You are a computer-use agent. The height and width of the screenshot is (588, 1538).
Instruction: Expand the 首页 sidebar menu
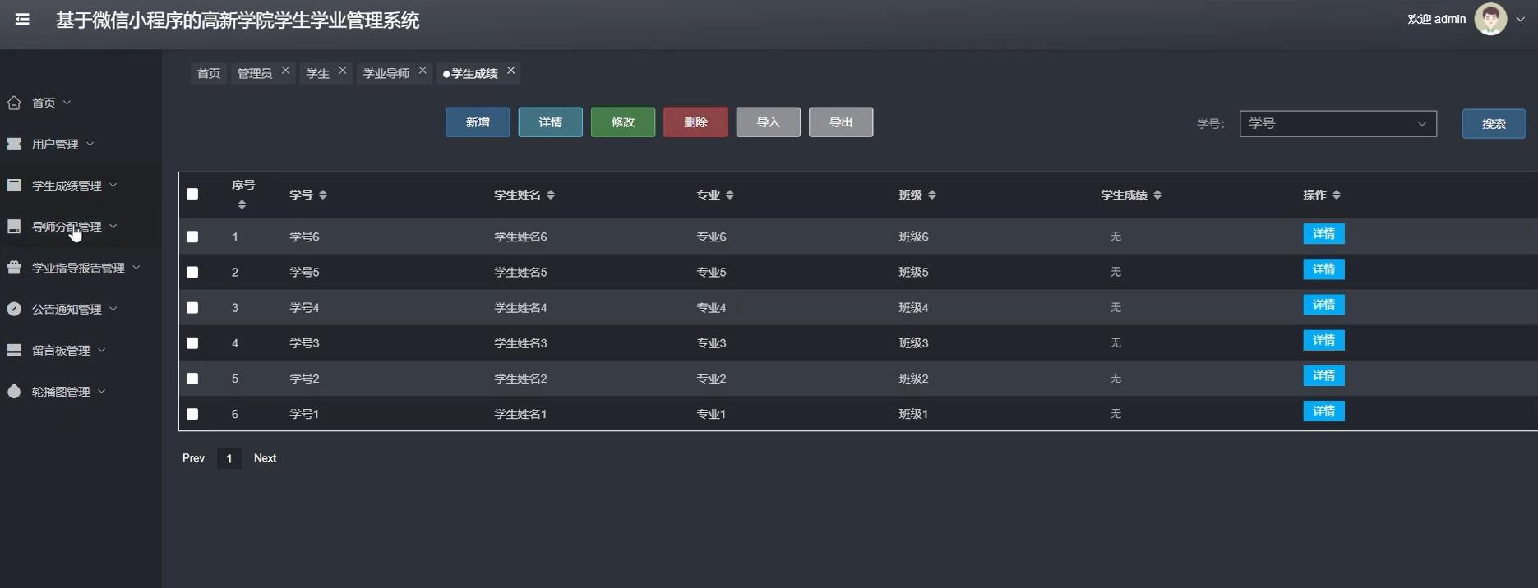pyautogui.click(x=67, y=103)
